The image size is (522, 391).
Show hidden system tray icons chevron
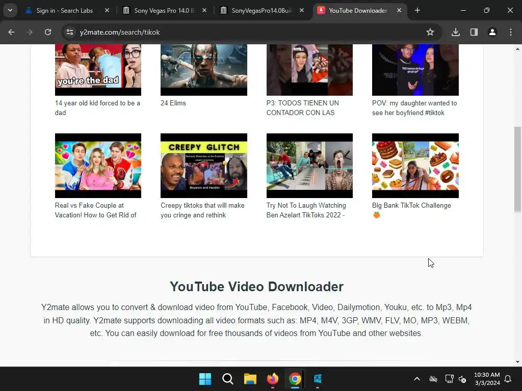click(x=417, y=379)
